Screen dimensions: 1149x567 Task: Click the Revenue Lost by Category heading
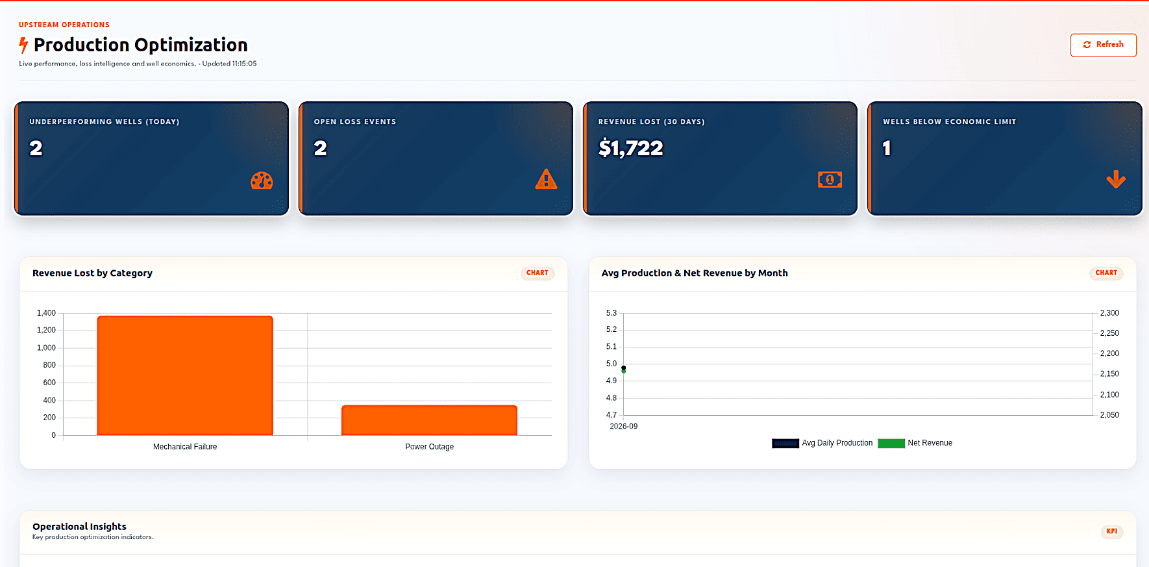pos(92,273)
